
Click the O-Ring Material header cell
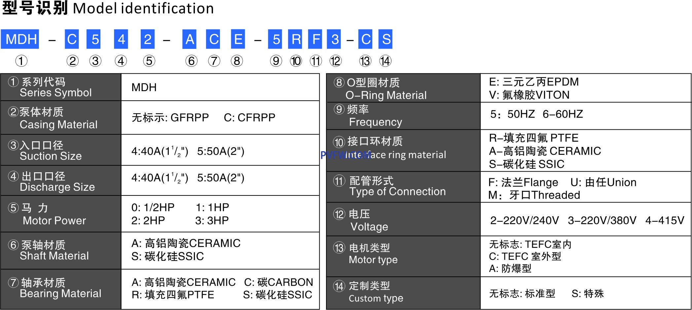(403, 88)
